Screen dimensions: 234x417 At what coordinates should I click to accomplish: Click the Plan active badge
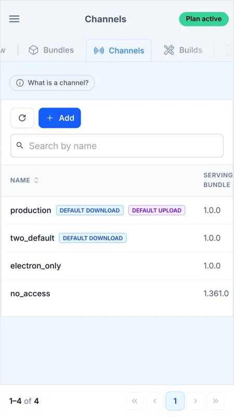point(204,19)
